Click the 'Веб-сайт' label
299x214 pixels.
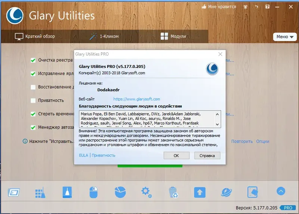[x=86, y=99]
